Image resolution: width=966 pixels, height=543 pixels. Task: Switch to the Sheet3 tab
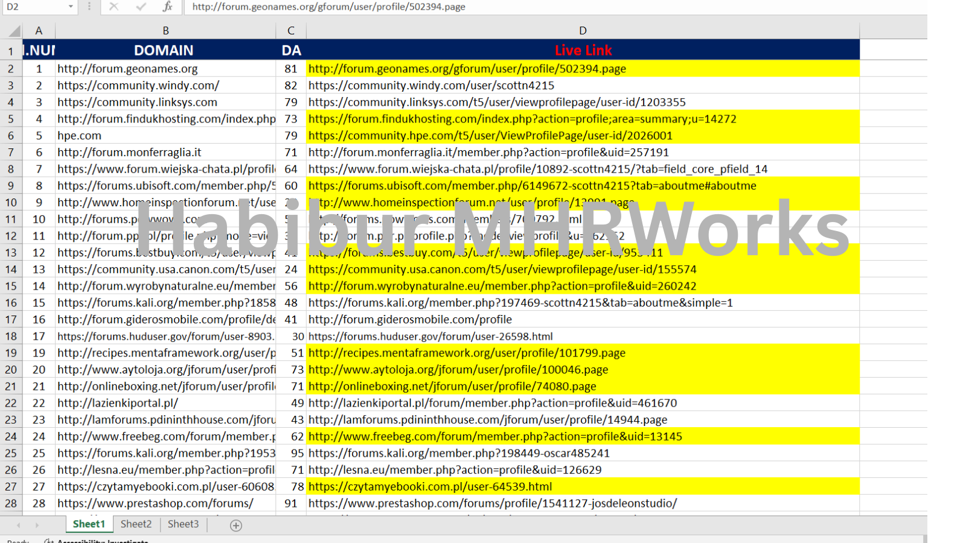click(x=183, y=524)
